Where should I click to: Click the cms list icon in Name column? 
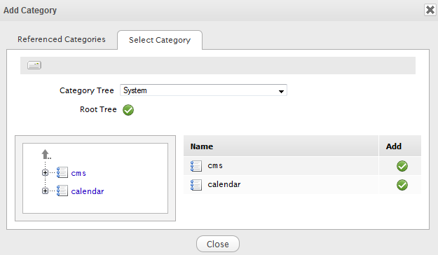click(x=196, y=166)
